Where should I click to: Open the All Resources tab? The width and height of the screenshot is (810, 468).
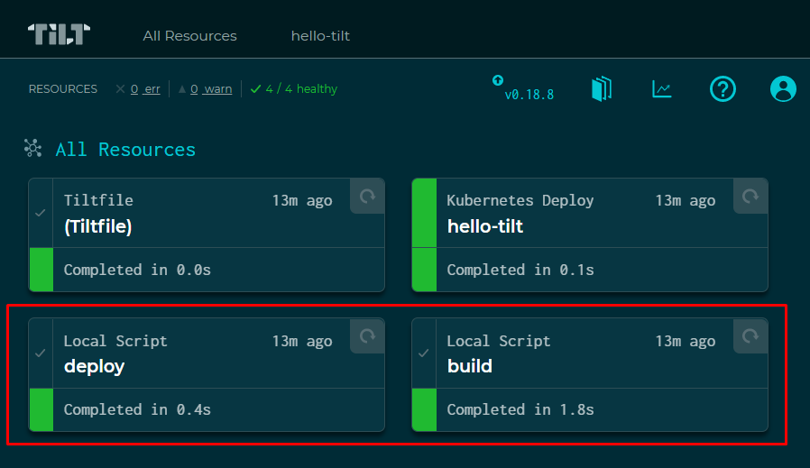[189, 36]
